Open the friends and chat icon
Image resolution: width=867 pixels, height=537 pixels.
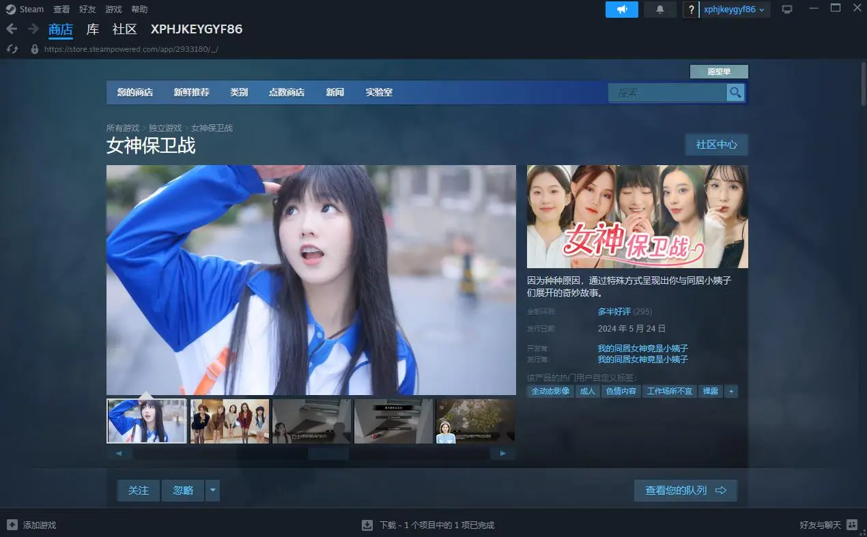pyautogui.click(x=851, y=525)
